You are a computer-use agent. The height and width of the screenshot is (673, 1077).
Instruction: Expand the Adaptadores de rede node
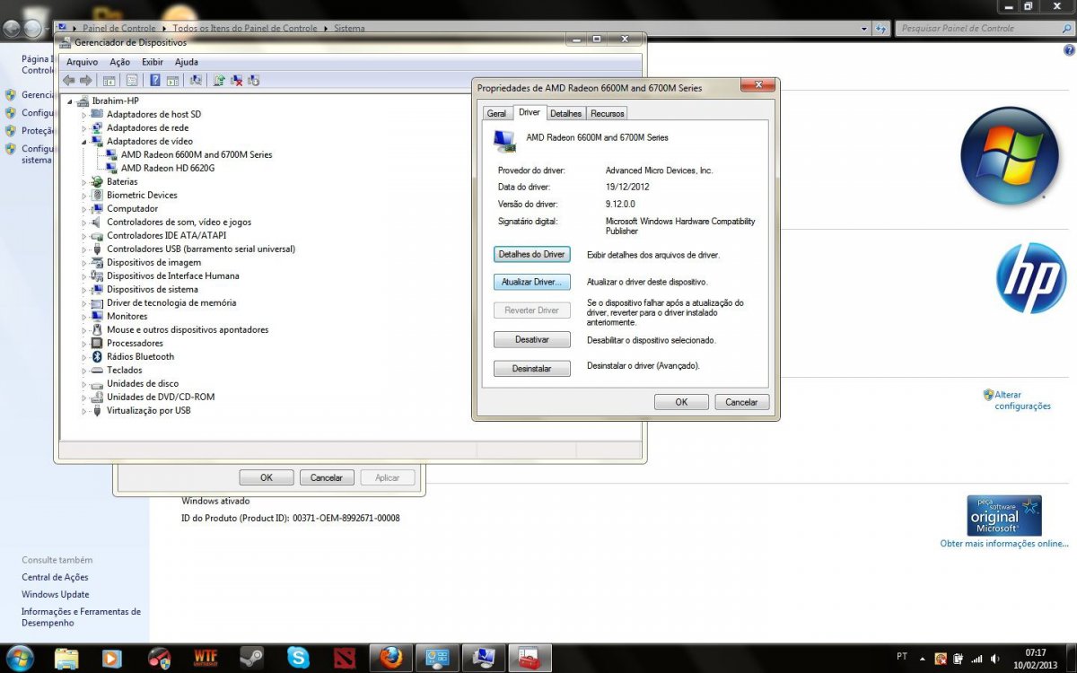(84, 127)
